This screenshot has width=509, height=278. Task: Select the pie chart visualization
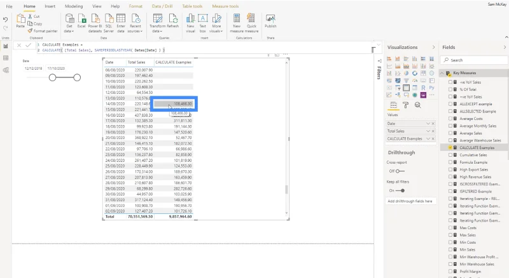[406, 73]
